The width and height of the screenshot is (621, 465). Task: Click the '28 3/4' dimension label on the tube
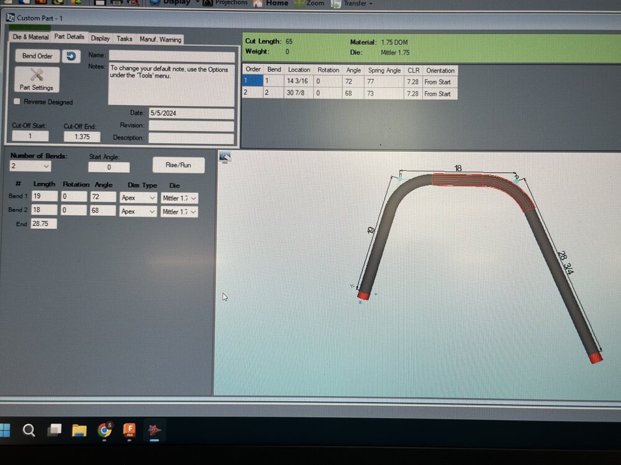click(x=566, y=263)
